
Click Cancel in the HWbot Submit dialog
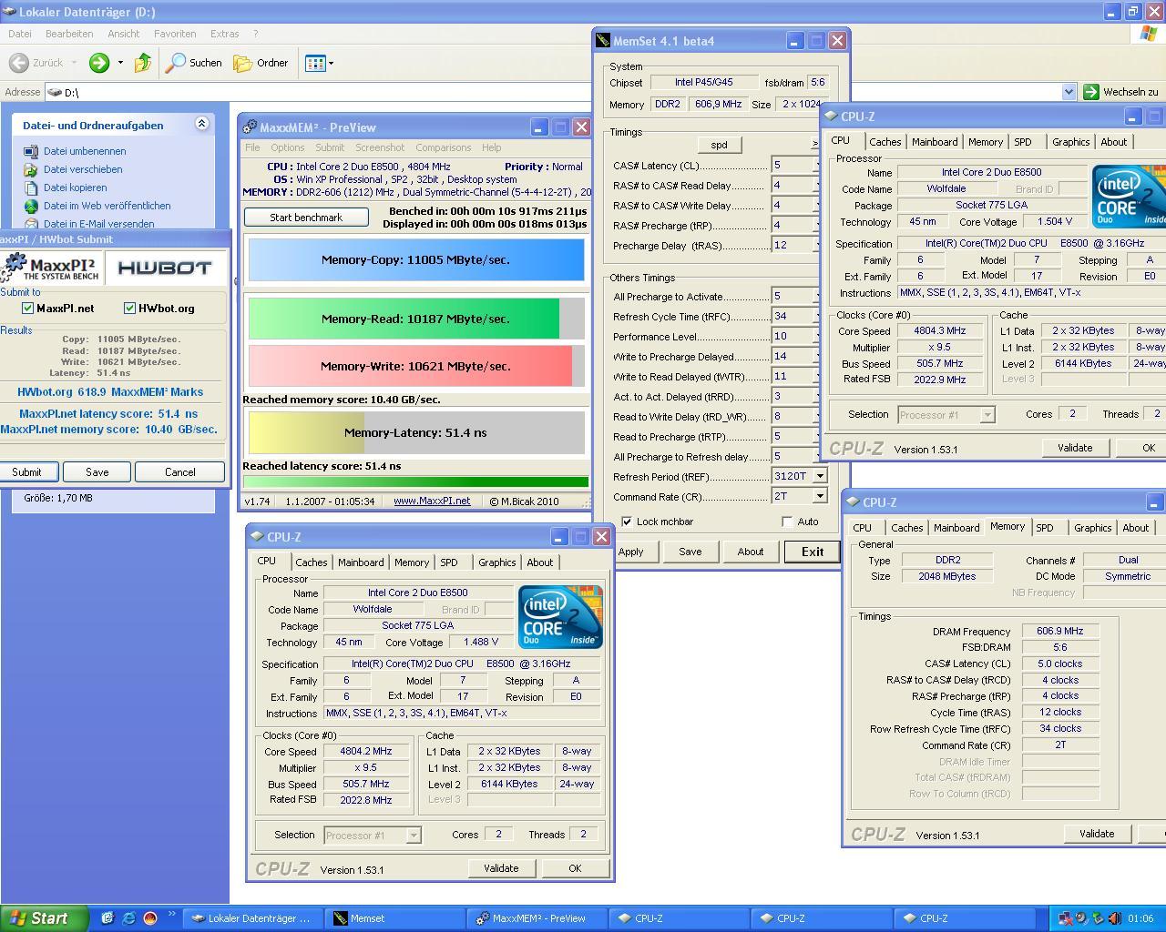coord(179,471)
